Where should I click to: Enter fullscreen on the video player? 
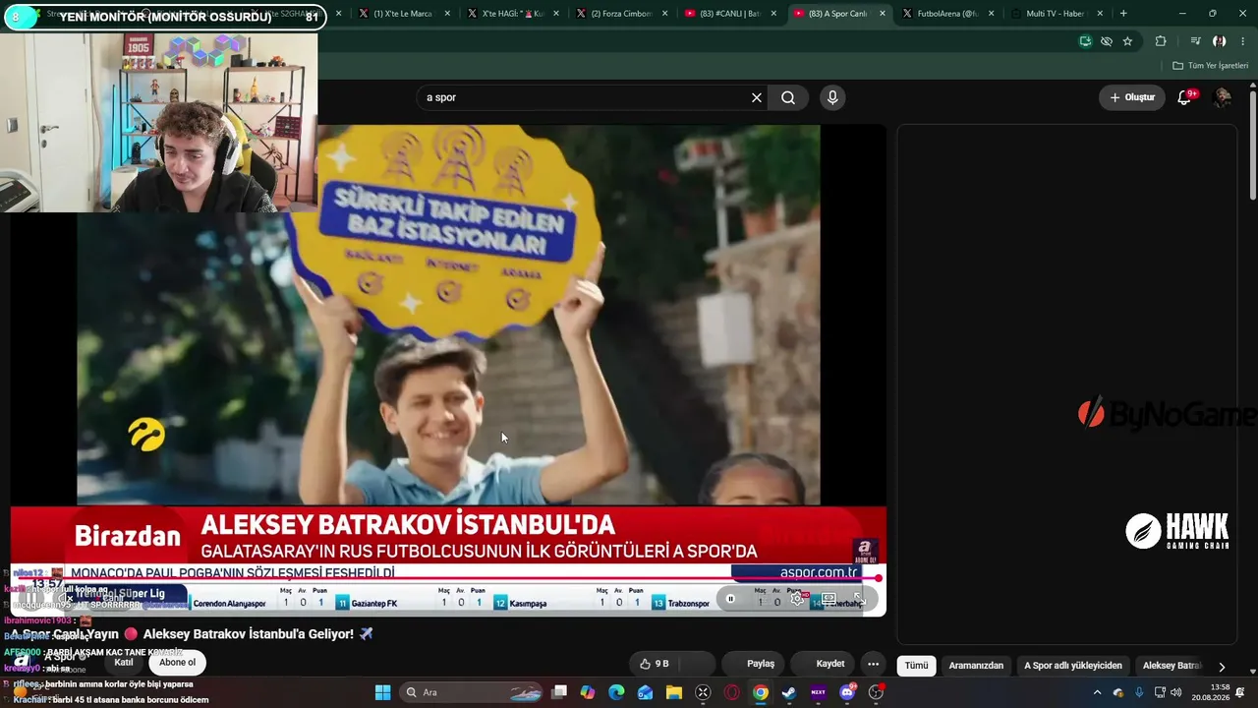tap(859, 599)
